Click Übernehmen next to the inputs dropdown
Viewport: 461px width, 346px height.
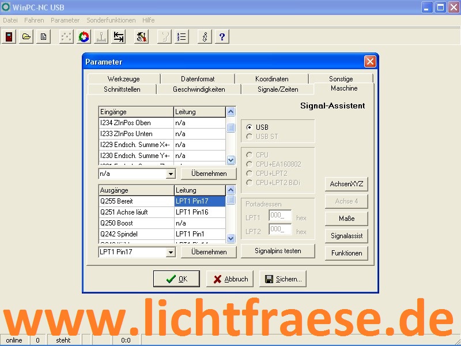point(209,174)
